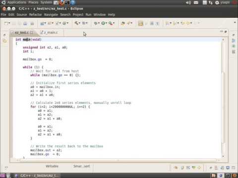The width and height of the screenshot is (238, 178).
Task: Maximize the editor area pane
Action: click(226, 32)
